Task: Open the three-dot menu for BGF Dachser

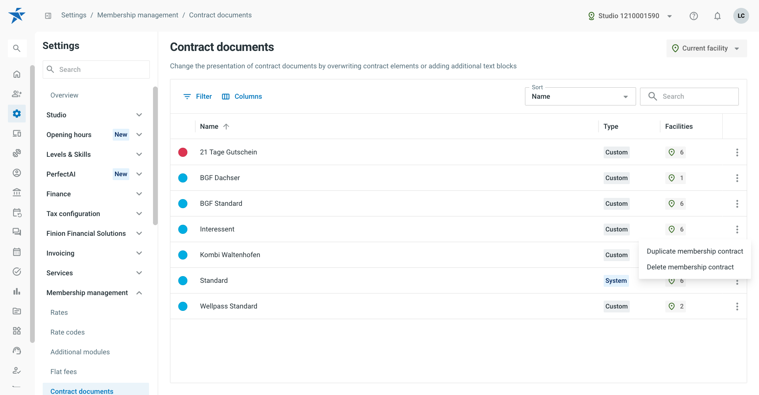Action: (x=737, y=178)
